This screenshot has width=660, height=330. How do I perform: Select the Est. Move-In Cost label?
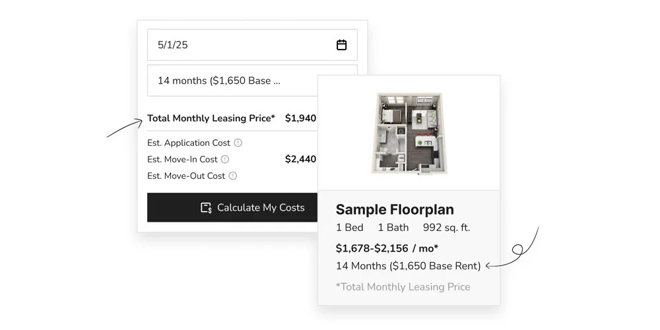pos(182,159)
